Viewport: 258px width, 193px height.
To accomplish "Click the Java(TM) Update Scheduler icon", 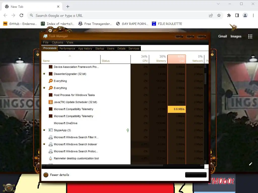I will (50, 102).
